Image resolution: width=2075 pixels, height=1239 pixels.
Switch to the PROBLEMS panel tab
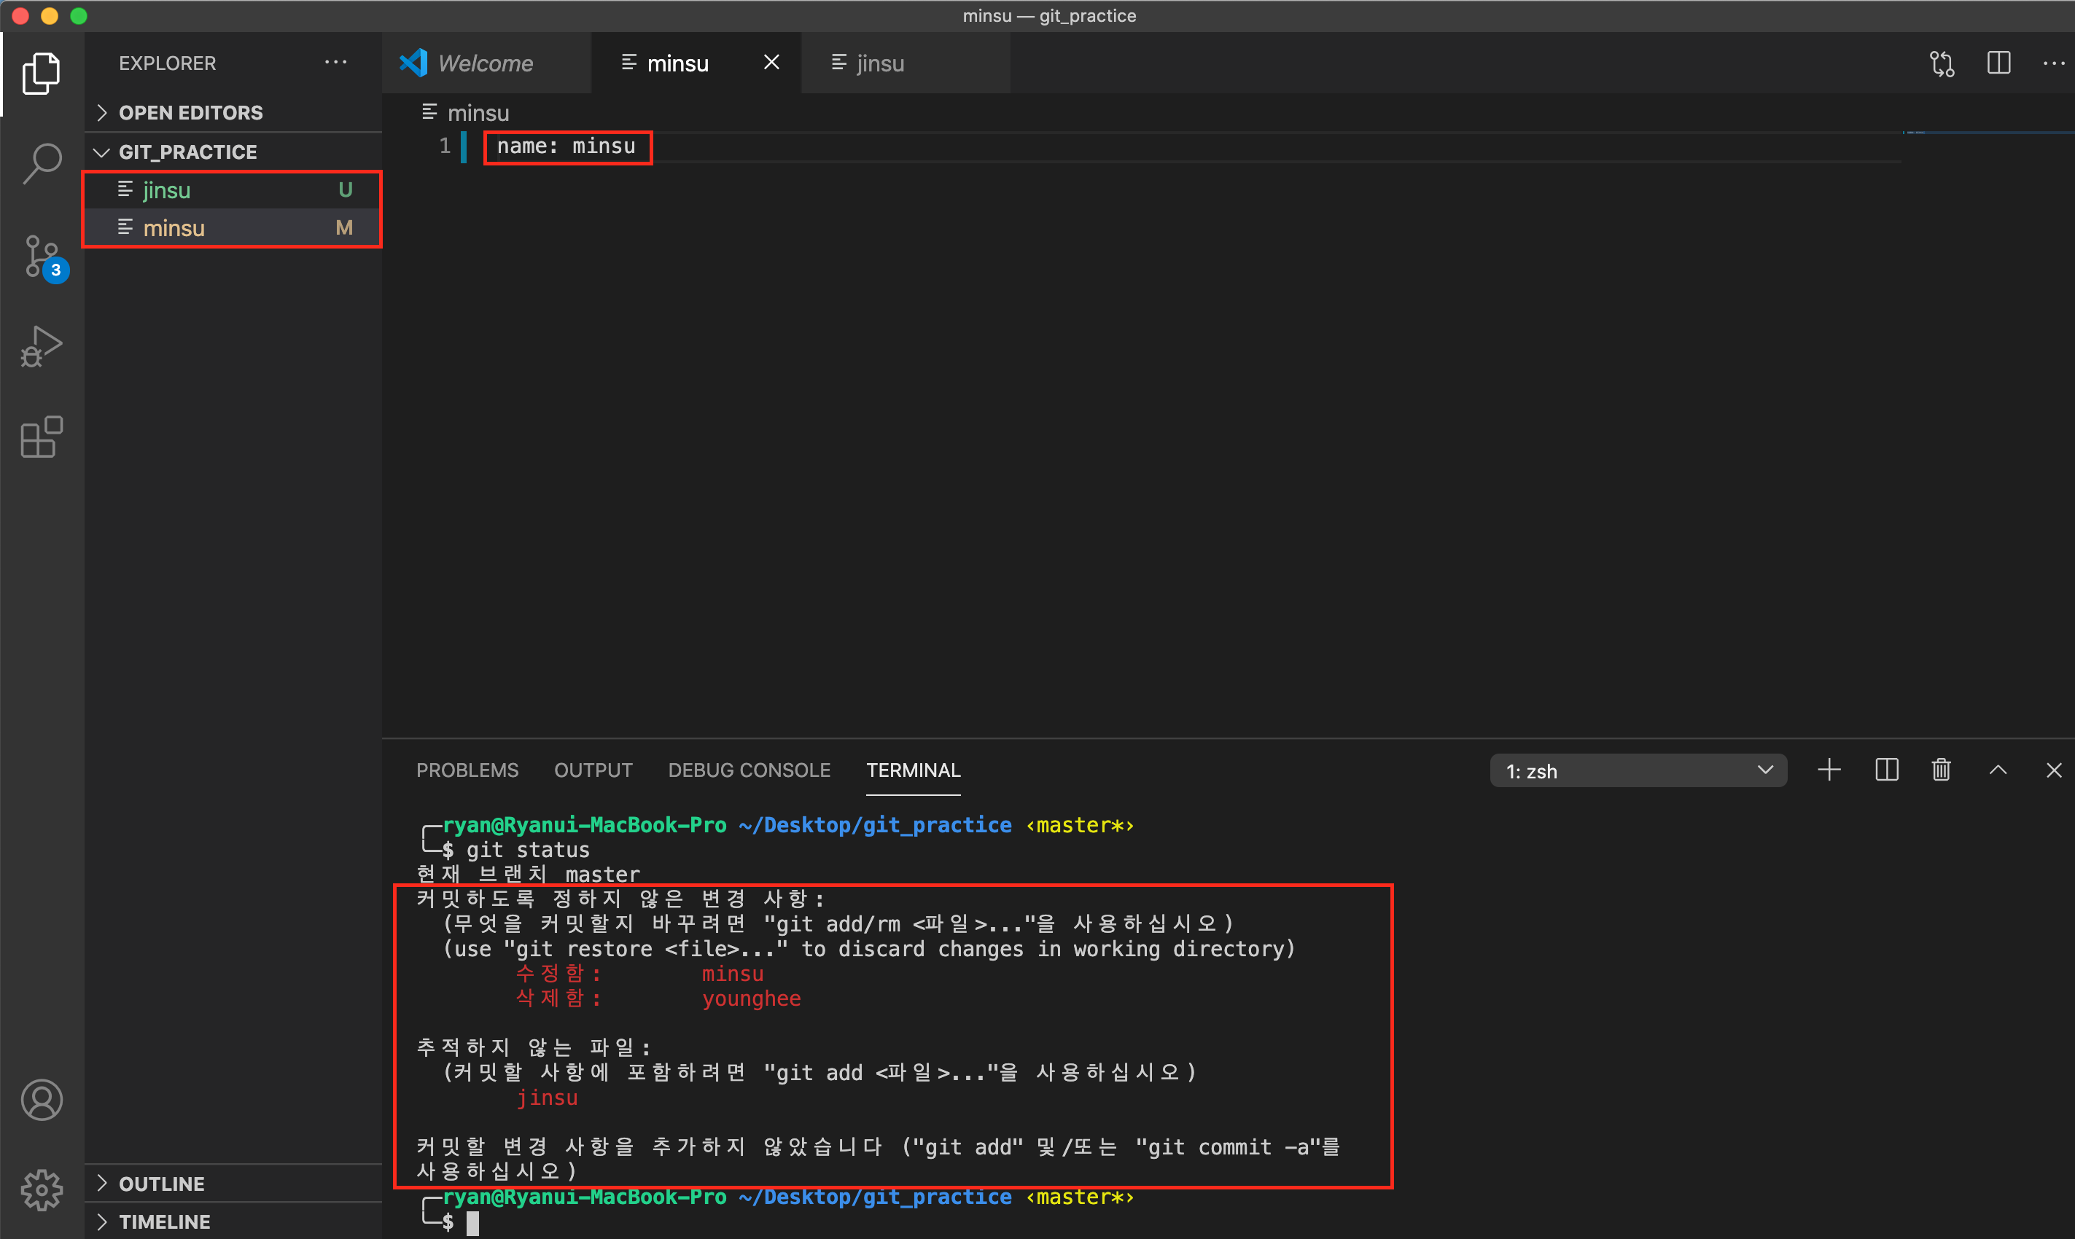point(467,770)
